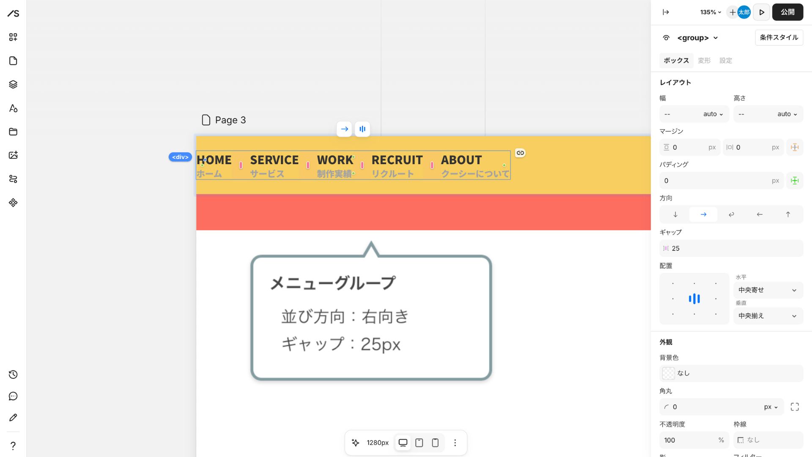Viewport: 812px width, 457px height.
Task: Open the CMS panel icon
Action: pyautogui.click(x=13, y=179)
